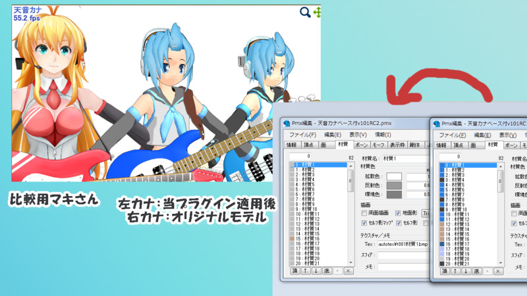This screenshot has width=527, height=296.
Task: Click メモ field in back Pmx window
Action: click(x=403, y=267)
